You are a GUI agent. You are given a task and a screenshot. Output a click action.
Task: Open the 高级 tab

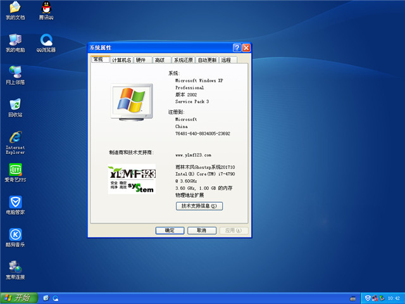tap(162, 60)
